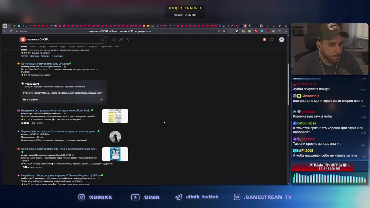Open the red notifications bell icon
The width and height of the screenshot is (370, 208).
[264, 40]
